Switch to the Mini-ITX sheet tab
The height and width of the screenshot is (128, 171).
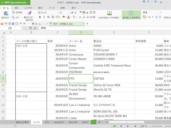tap(73, 122)
